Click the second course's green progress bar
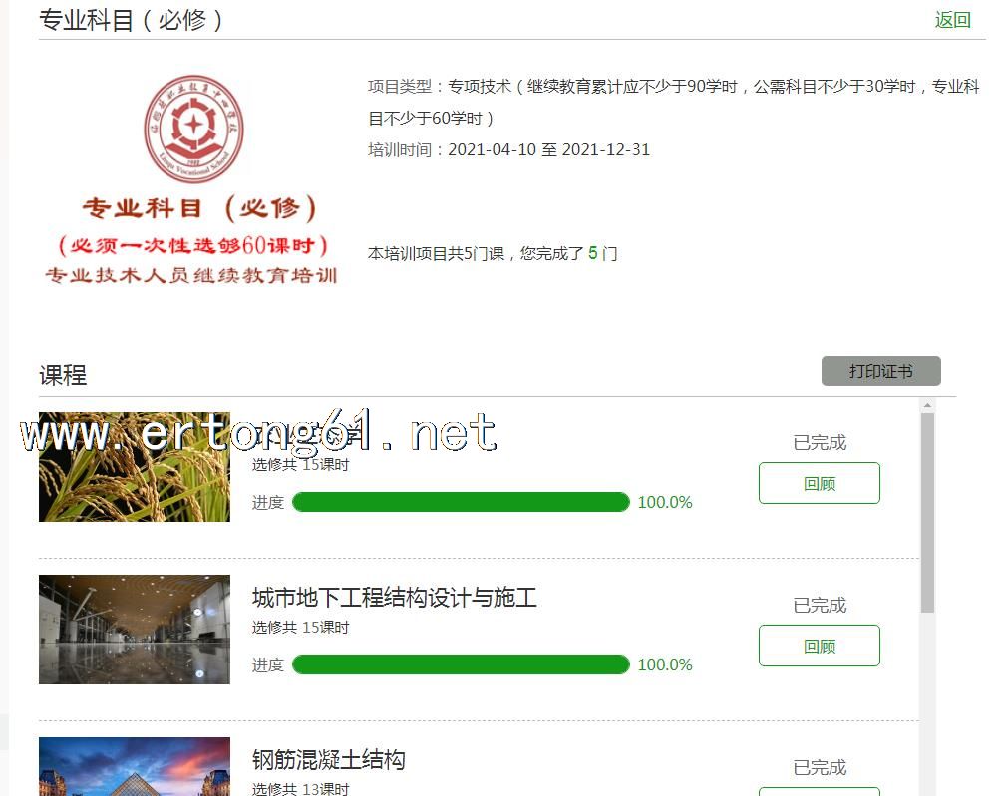 pos(461,664)
